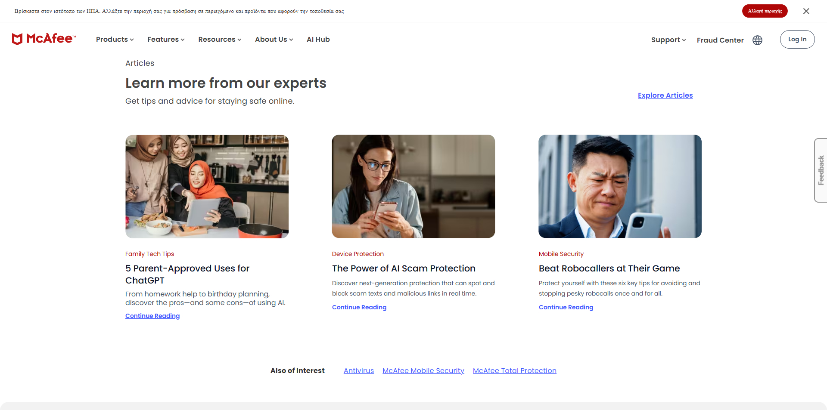
Task: Open the Feedback side tab
Action: pos(821,170)
